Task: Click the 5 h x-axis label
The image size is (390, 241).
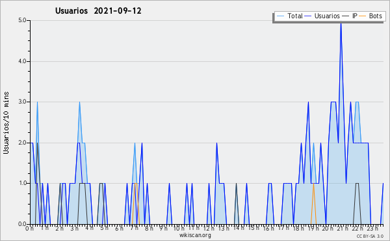Action: click(104, 228)
